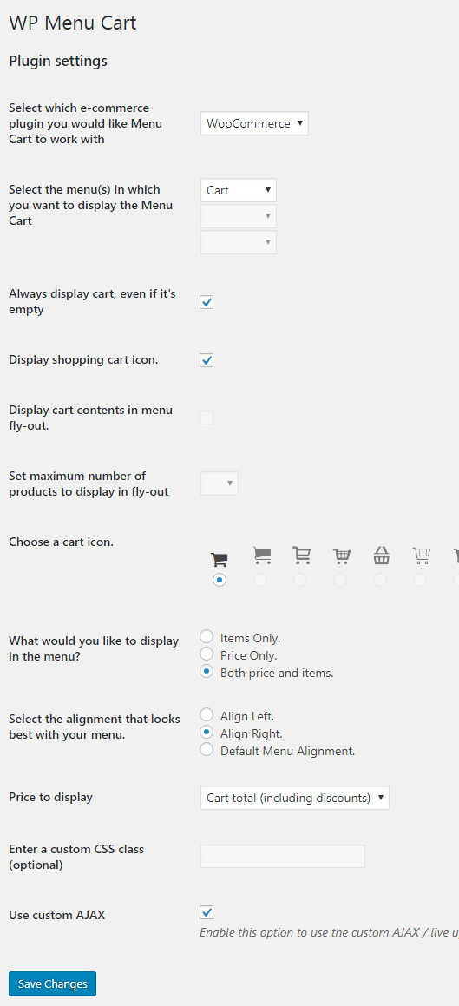
Task: Choose the second cart icon, slanted basket
Action: pos(261,555)
